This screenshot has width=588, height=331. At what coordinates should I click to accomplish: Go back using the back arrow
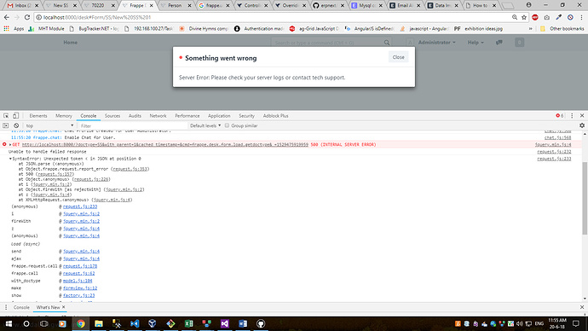tap(6, 17)
